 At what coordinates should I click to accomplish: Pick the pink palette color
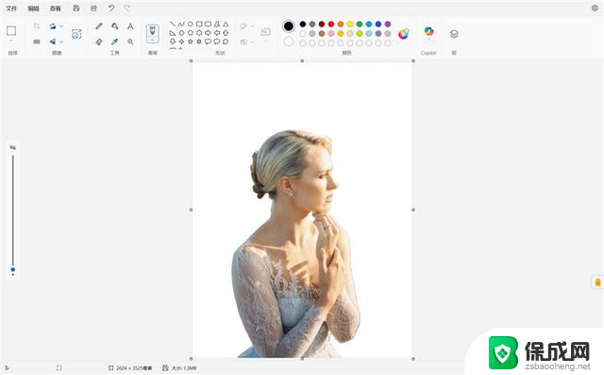331,33
